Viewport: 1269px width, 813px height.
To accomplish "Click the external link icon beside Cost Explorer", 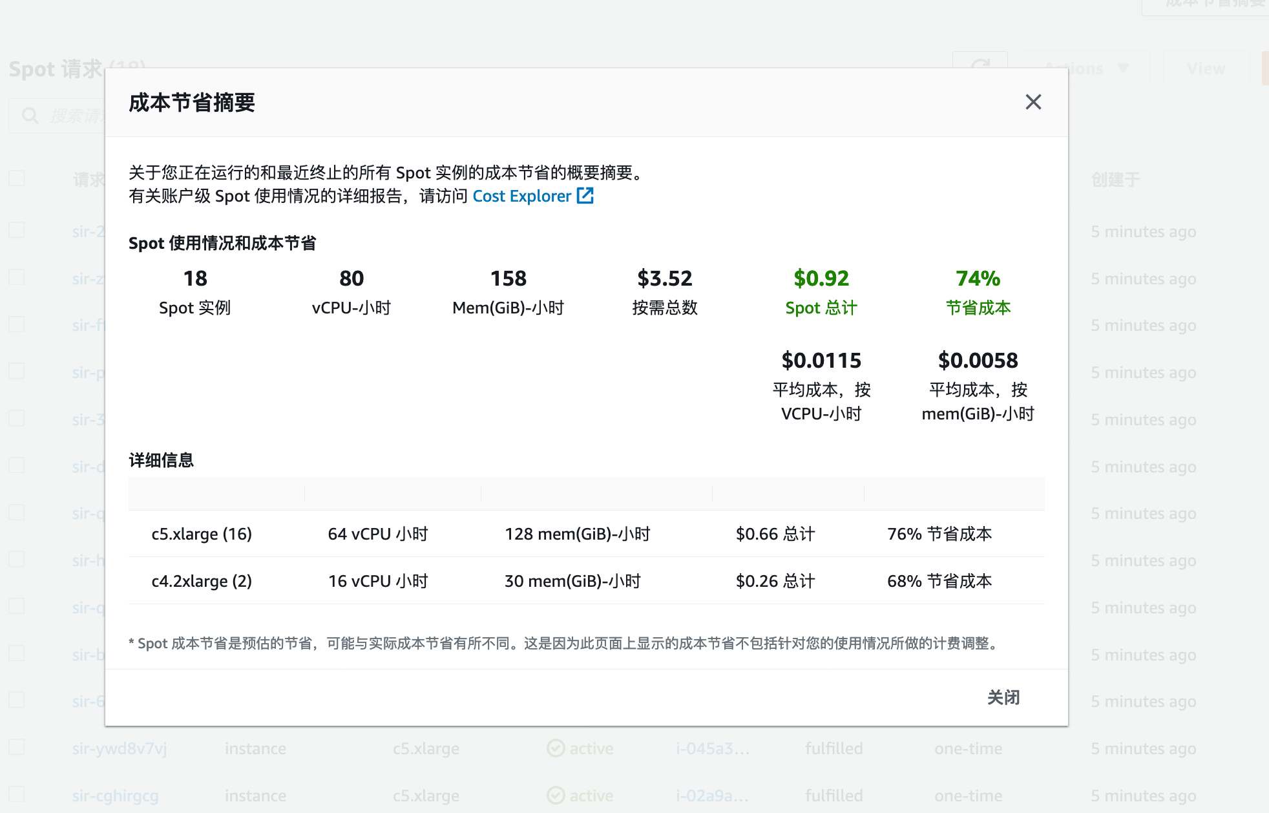I will click(x=585, y=196).
